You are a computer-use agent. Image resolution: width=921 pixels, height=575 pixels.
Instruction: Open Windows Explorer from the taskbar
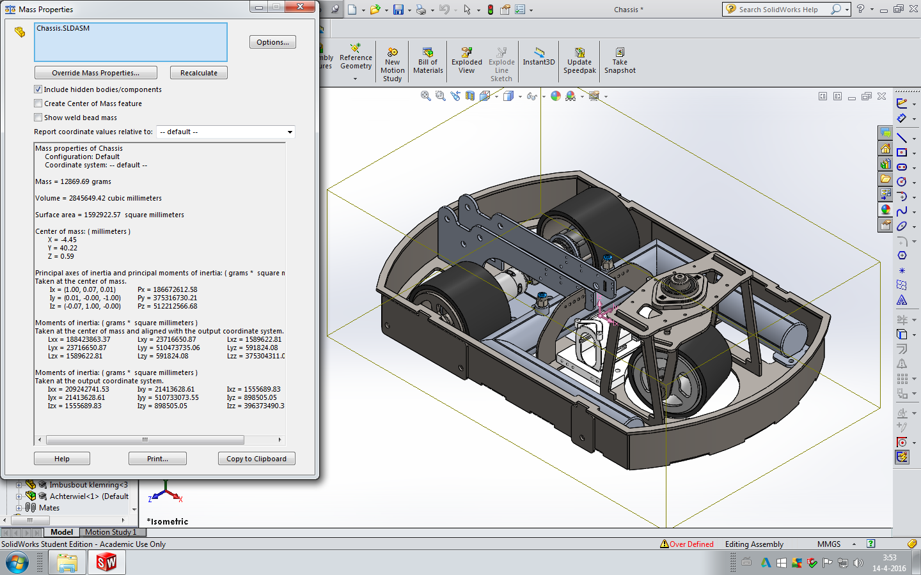coord(67,563)
